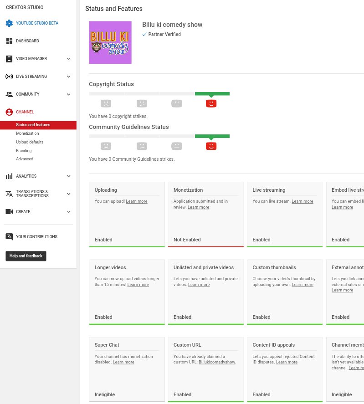The image size is (364, 404).
Task: Click Learn more in Embed live streaming card
Action: click(342, 207)
